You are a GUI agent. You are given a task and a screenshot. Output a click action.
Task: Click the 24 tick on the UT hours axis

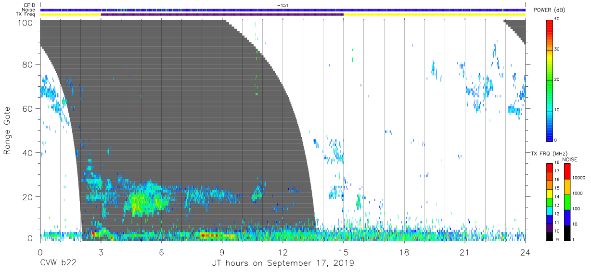click(525, 251)
